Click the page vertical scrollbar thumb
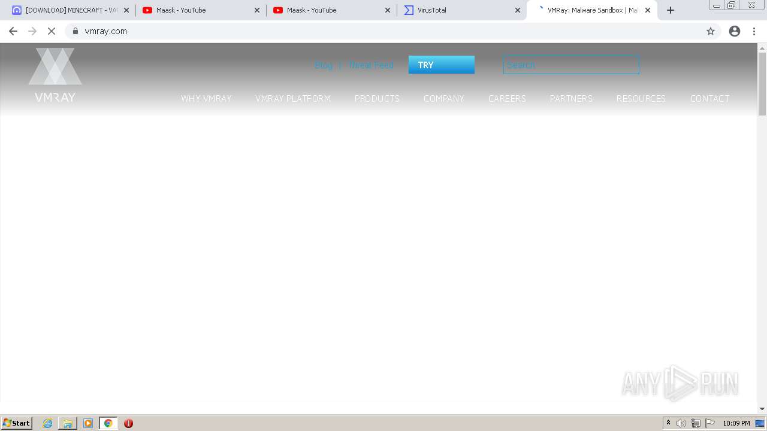767x431 pixels. (762, 84)
